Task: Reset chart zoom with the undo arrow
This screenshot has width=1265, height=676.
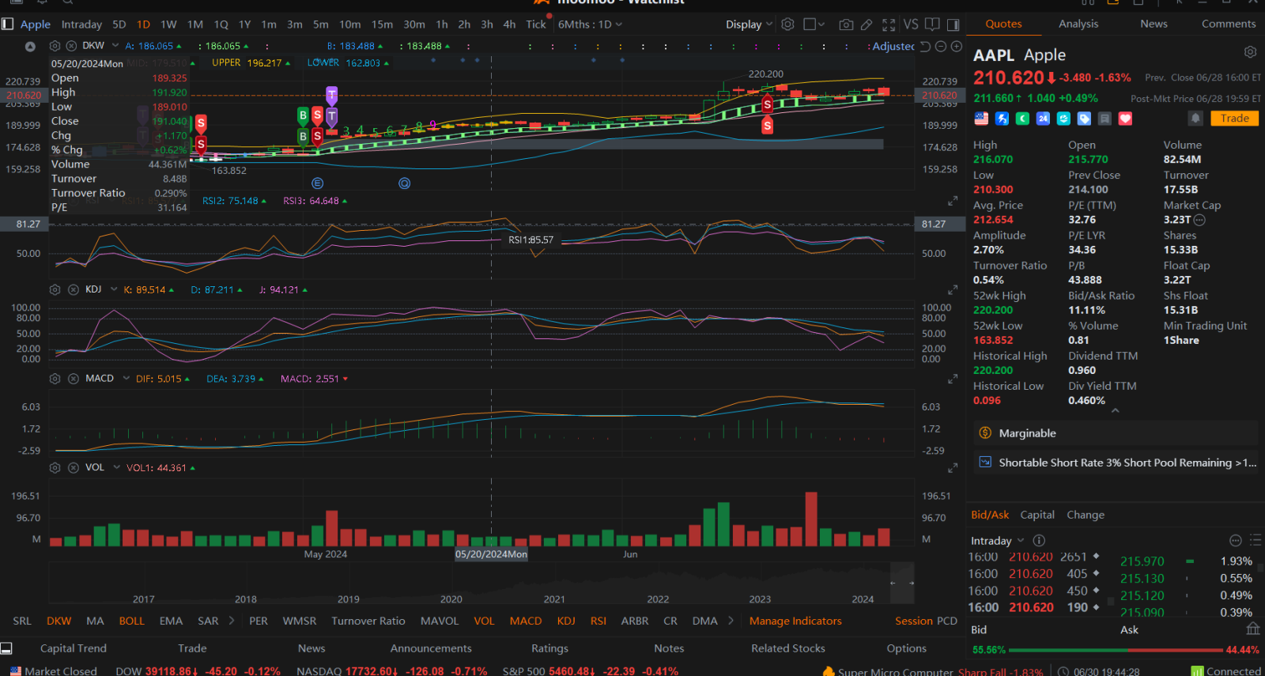Action: click(x=925, y=47)
